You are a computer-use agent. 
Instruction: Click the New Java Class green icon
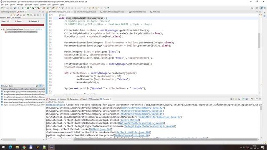coord(48,8)
